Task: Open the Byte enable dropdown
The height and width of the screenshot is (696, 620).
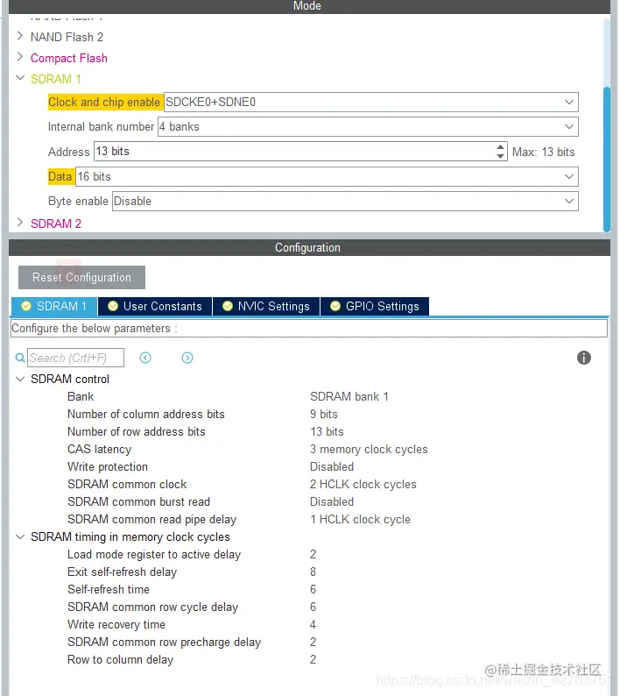Action: [569, 202]
